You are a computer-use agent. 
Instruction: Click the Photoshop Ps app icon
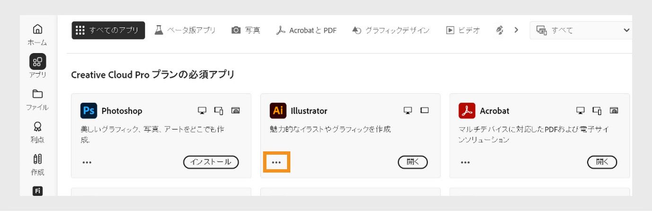88,111
